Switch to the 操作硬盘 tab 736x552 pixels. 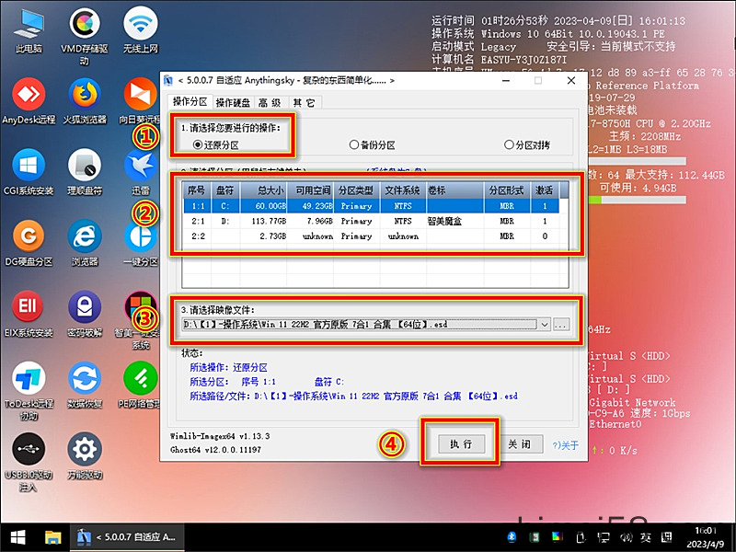pos(233,103)
